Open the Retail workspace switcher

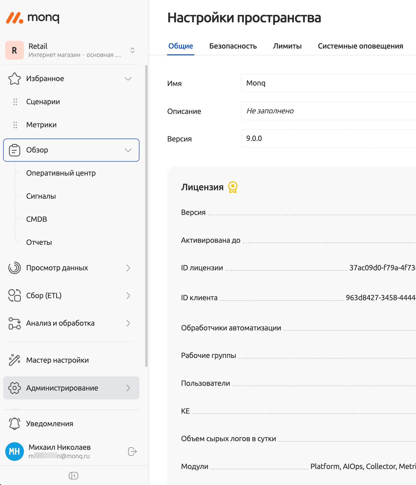tap(132, 50)
